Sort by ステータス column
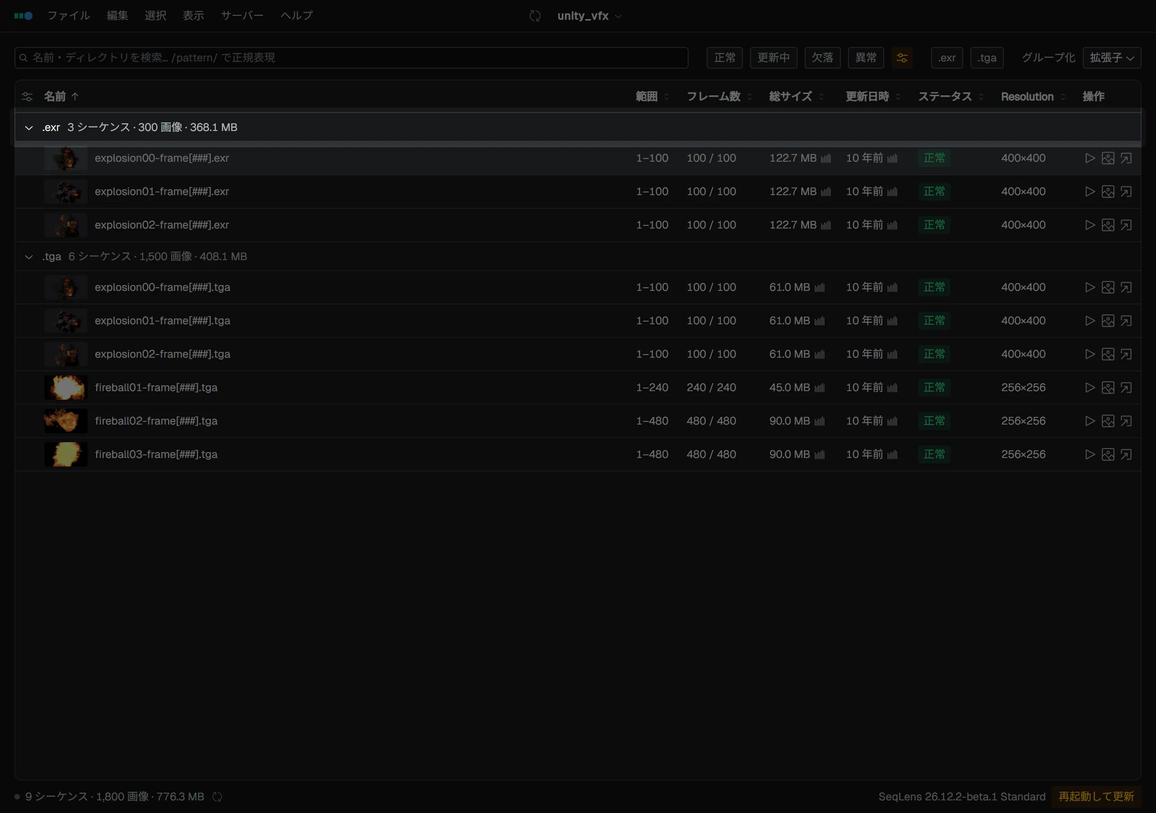The width and height of the screenshot is (1156, 813). point(951,97)
